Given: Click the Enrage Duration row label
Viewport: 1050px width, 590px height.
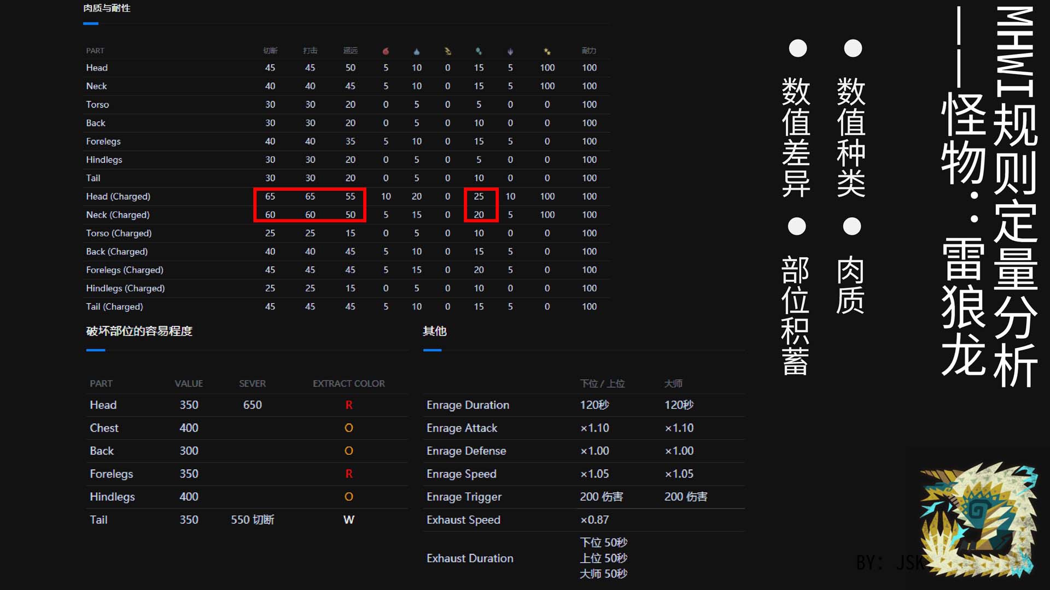Looking at the screenshot, I should [468, 405].
